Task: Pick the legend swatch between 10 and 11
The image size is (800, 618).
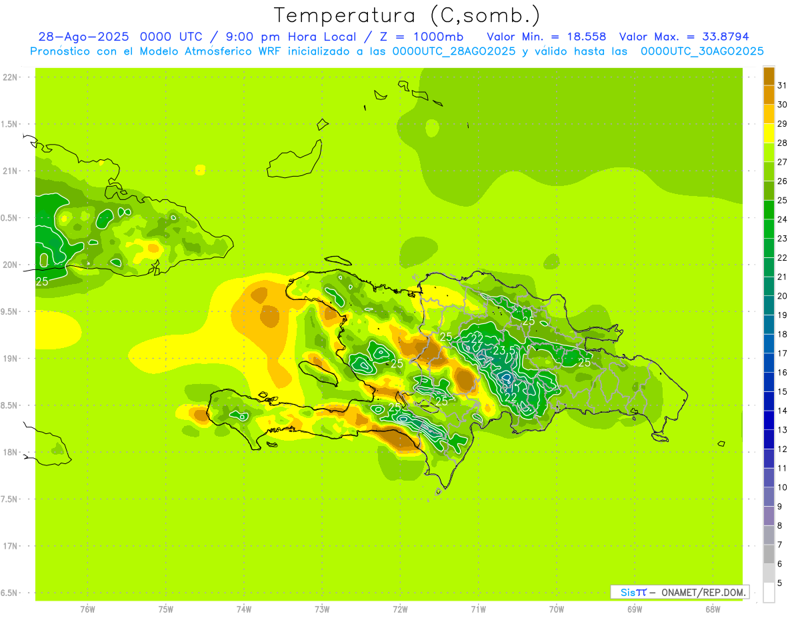Action: (x=769, y=478)
